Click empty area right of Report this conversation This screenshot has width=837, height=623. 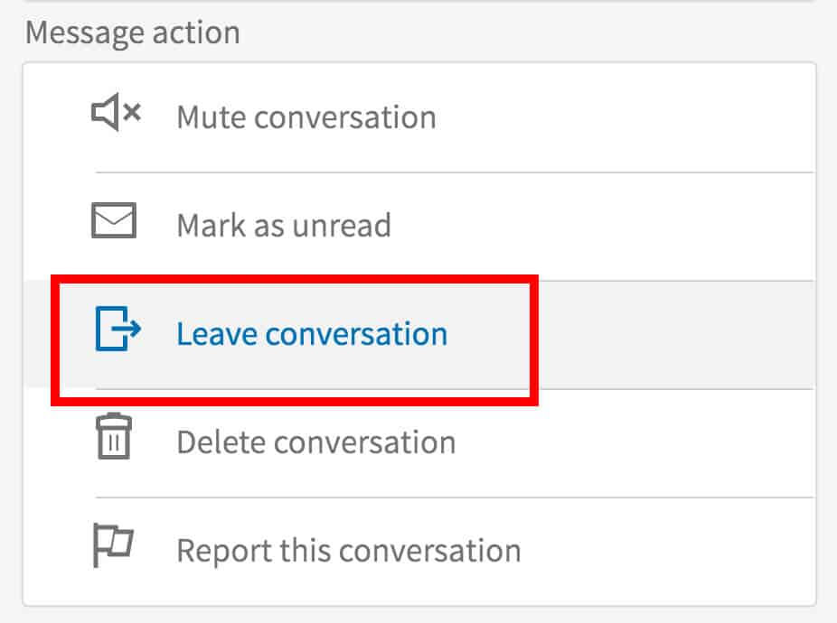(669, 551)
